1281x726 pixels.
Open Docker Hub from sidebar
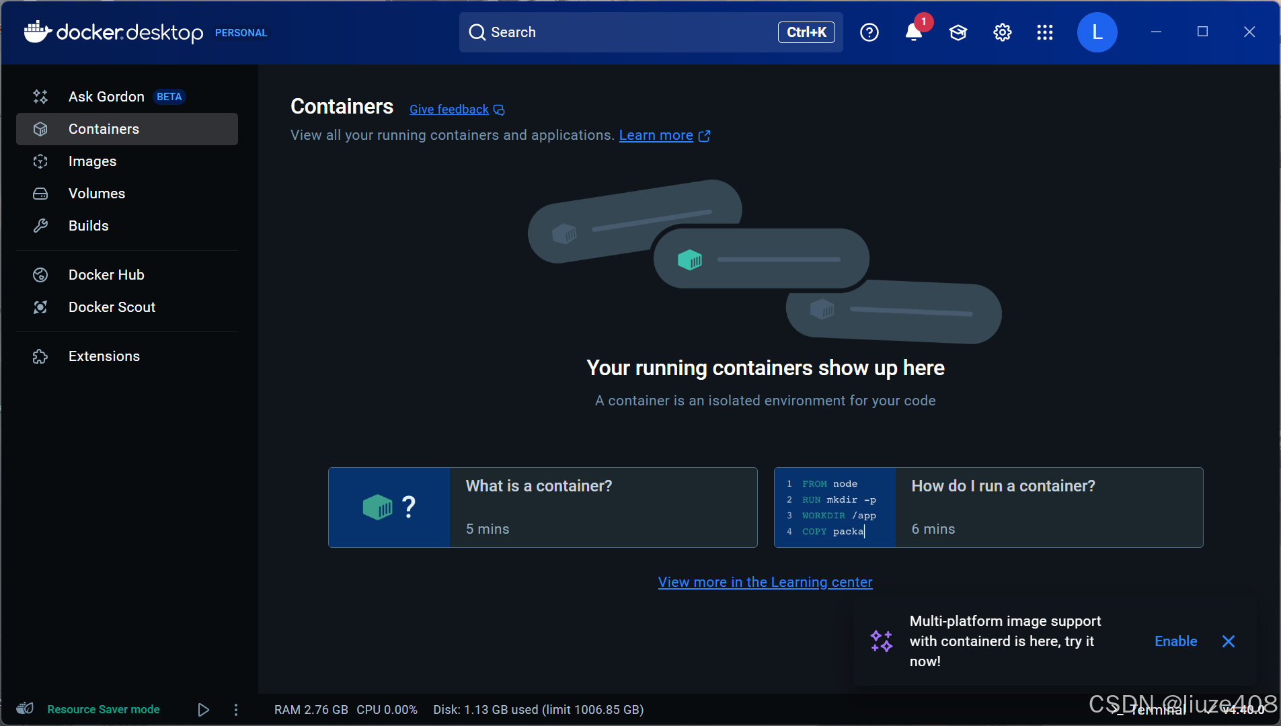coord(127,275)
